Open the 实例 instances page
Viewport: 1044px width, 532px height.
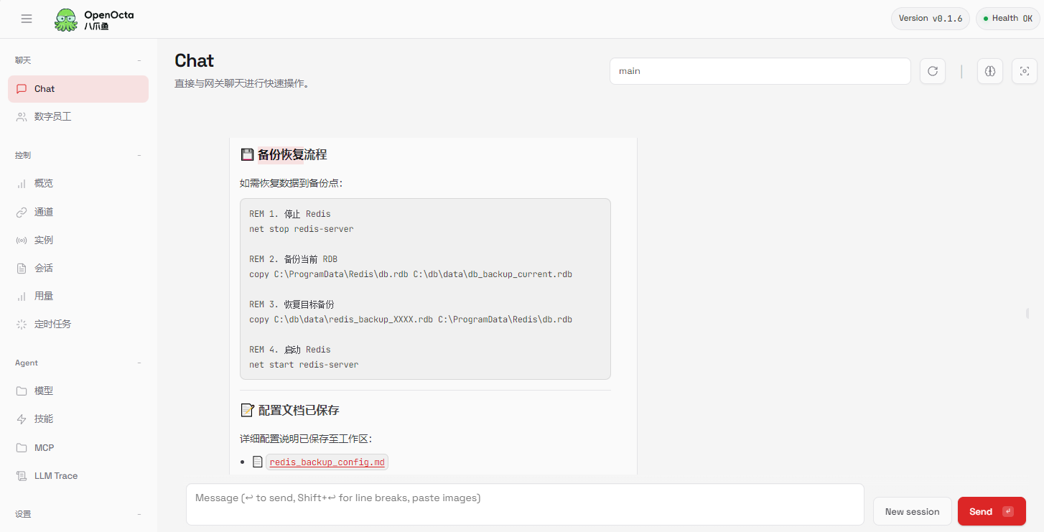coord(78,241)
